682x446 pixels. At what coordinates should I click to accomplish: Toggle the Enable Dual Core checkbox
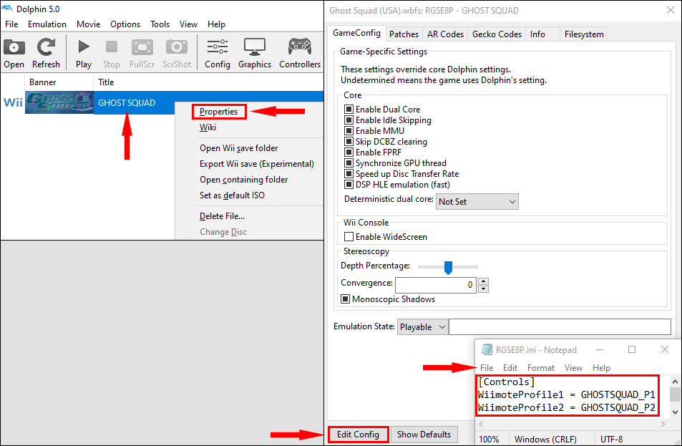pos(349,110)
